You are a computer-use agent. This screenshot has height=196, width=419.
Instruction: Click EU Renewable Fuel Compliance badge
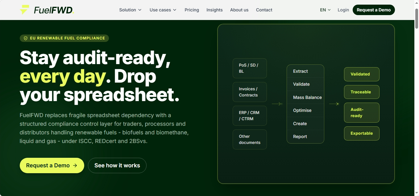64,38
